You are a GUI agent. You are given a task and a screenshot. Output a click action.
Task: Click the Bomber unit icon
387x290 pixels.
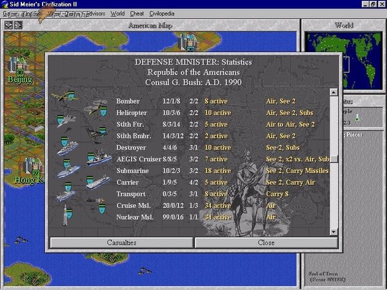click(x=64, y=97)
